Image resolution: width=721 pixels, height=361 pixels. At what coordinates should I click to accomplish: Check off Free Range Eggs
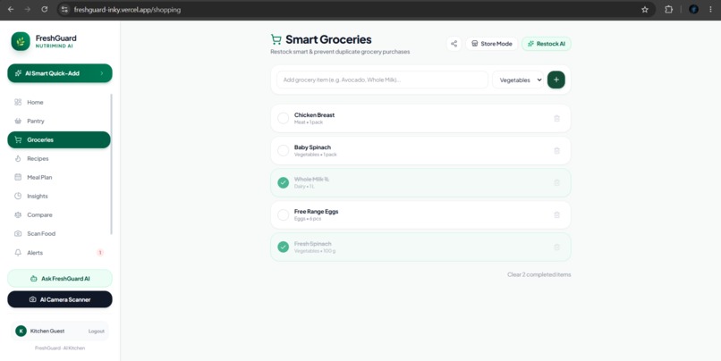pos(284,215)
